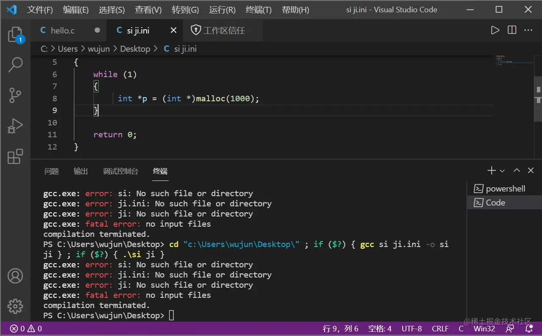Change language mode via C status item
The width and height of the screenshot is (542, 336).
461,329
